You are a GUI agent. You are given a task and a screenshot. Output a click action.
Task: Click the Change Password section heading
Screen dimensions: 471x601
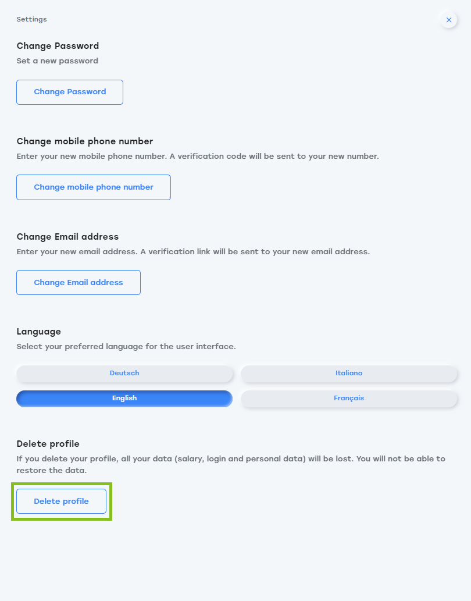pyautogui.click(x=58, y=46)
